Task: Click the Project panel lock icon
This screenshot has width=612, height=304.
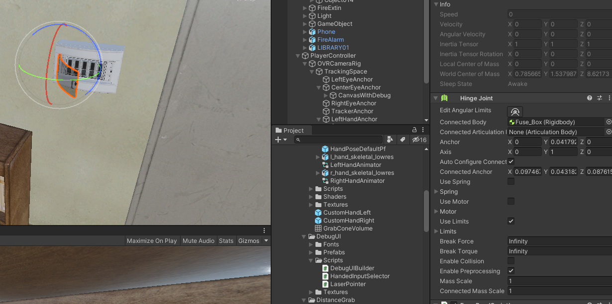Action: click(414, 130)
